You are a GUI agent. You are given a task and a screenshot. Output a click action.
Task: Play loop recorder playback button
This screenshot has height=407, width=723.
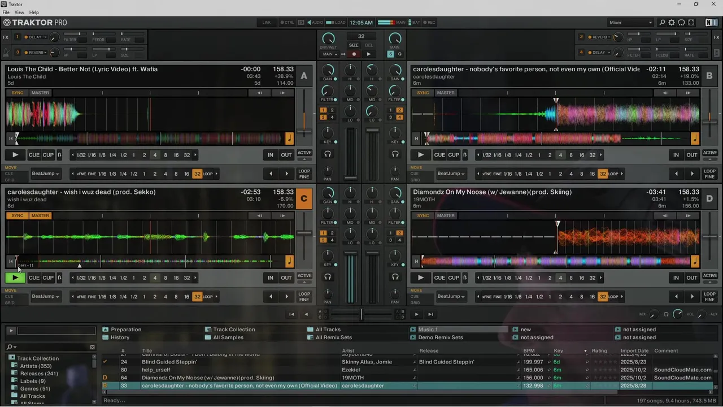point(368,54)
